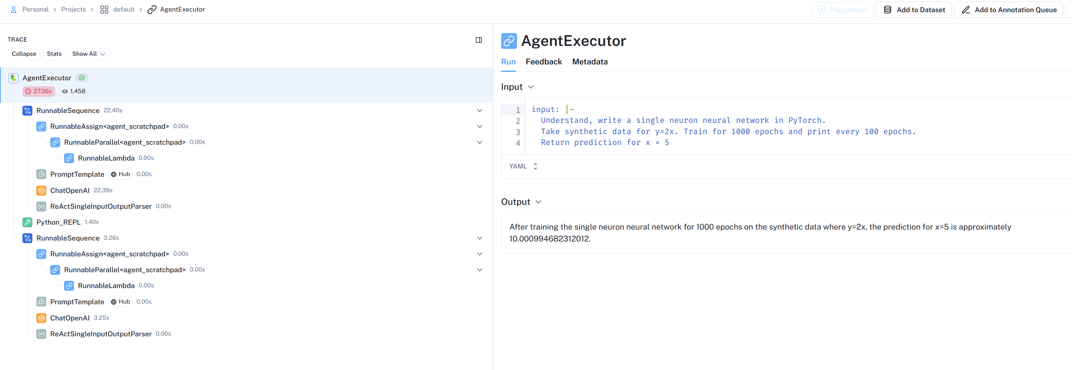The height and width of the screenshot is (370, 1072).
Task: Click the first PromptTemplate icon
Action: click(x=41, y=174)
